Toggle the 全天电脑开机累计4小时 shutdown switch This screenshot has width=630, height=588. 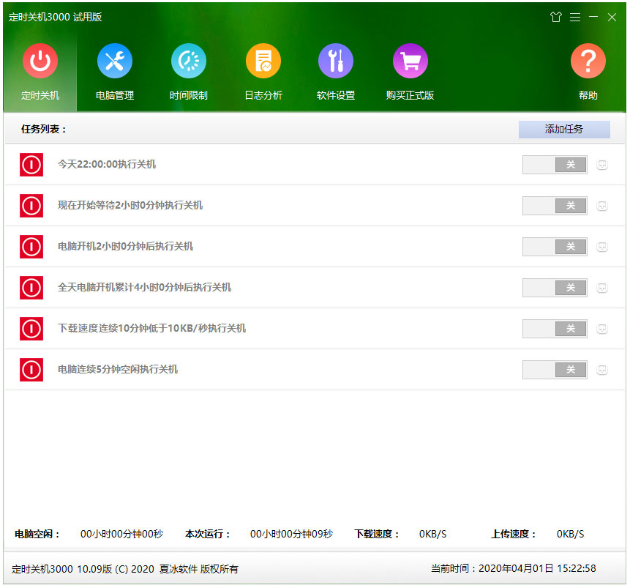[x=555, y=288]
